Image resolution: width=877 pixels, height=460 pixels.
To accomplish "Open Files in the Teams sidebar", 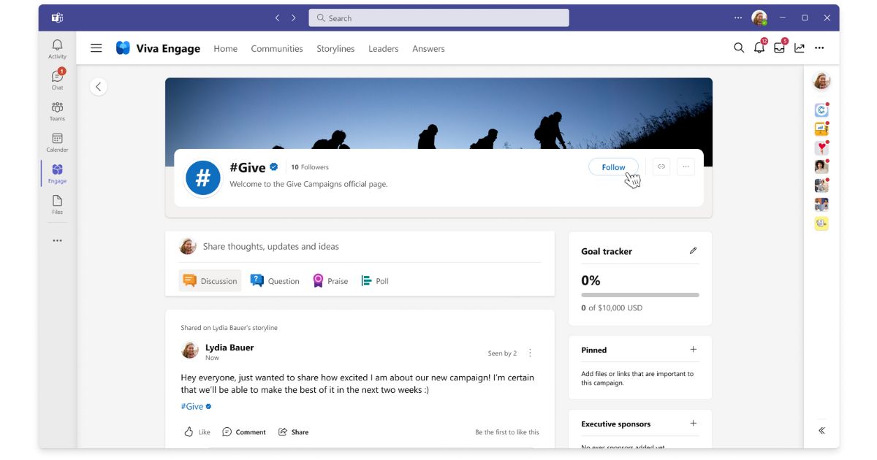I will point(57,204).
